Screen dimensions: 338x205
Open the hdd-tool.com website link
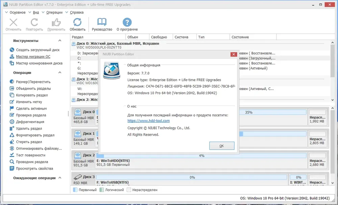pyautogui.click(x=148, y=121)
